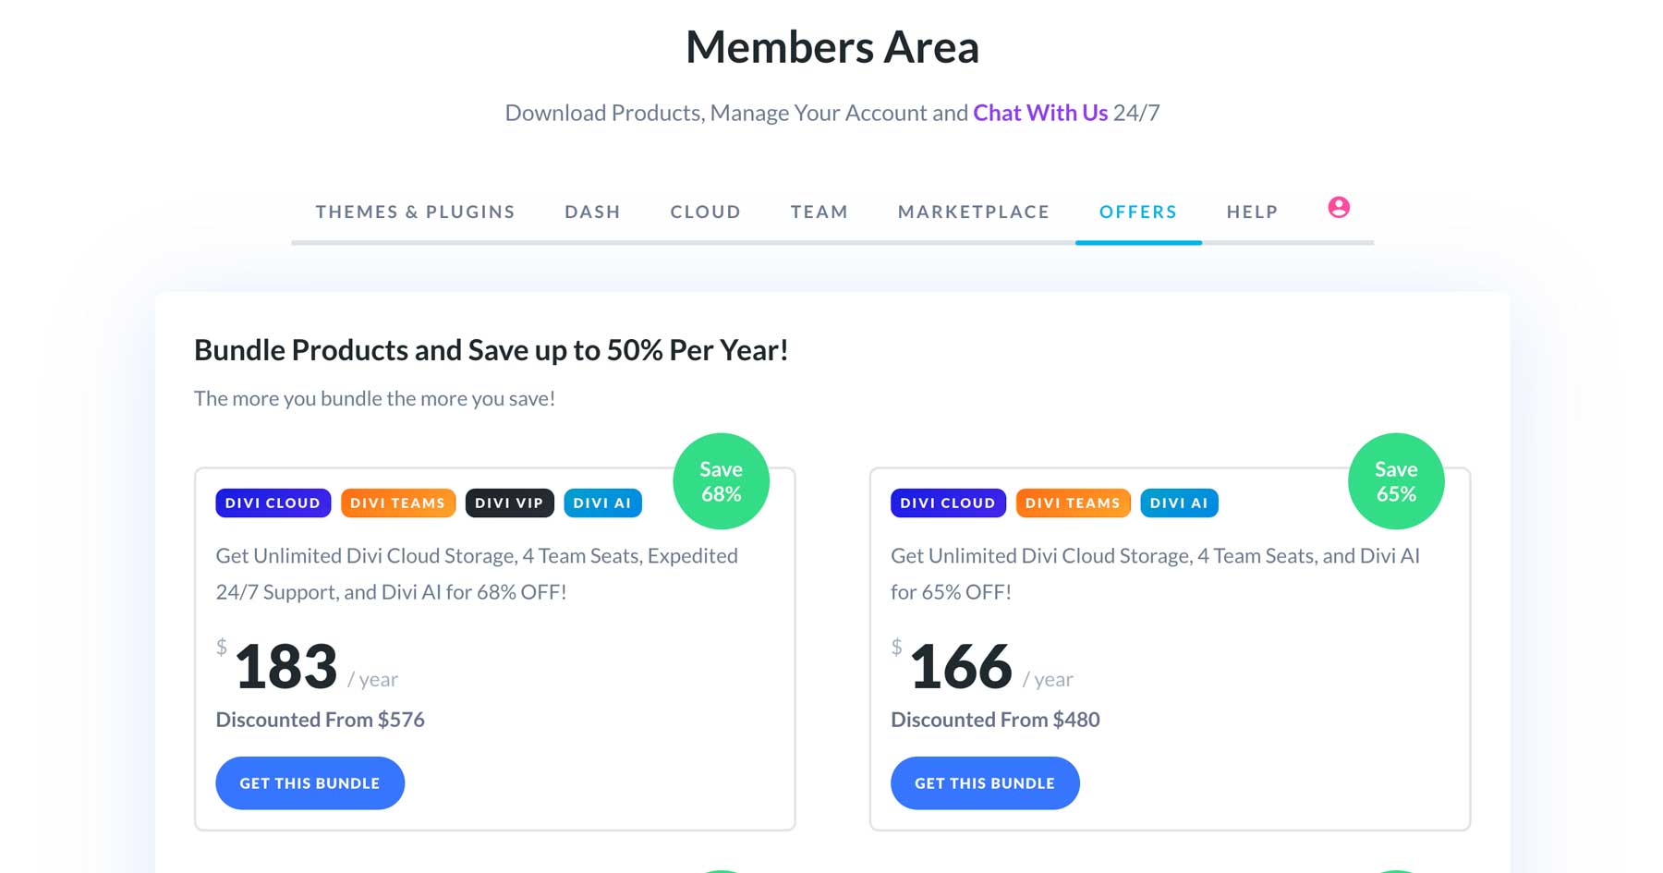
Task: Switch to the MARKETPLACE tab
Action: pos(972,212)
